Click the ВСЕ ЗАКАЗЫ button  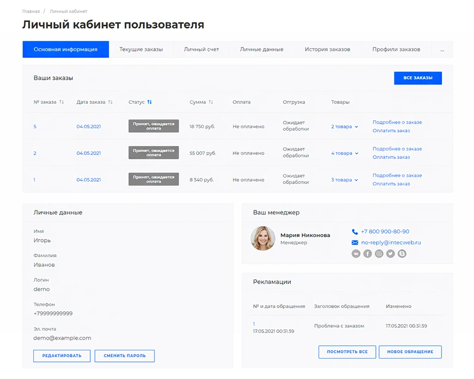418,78
